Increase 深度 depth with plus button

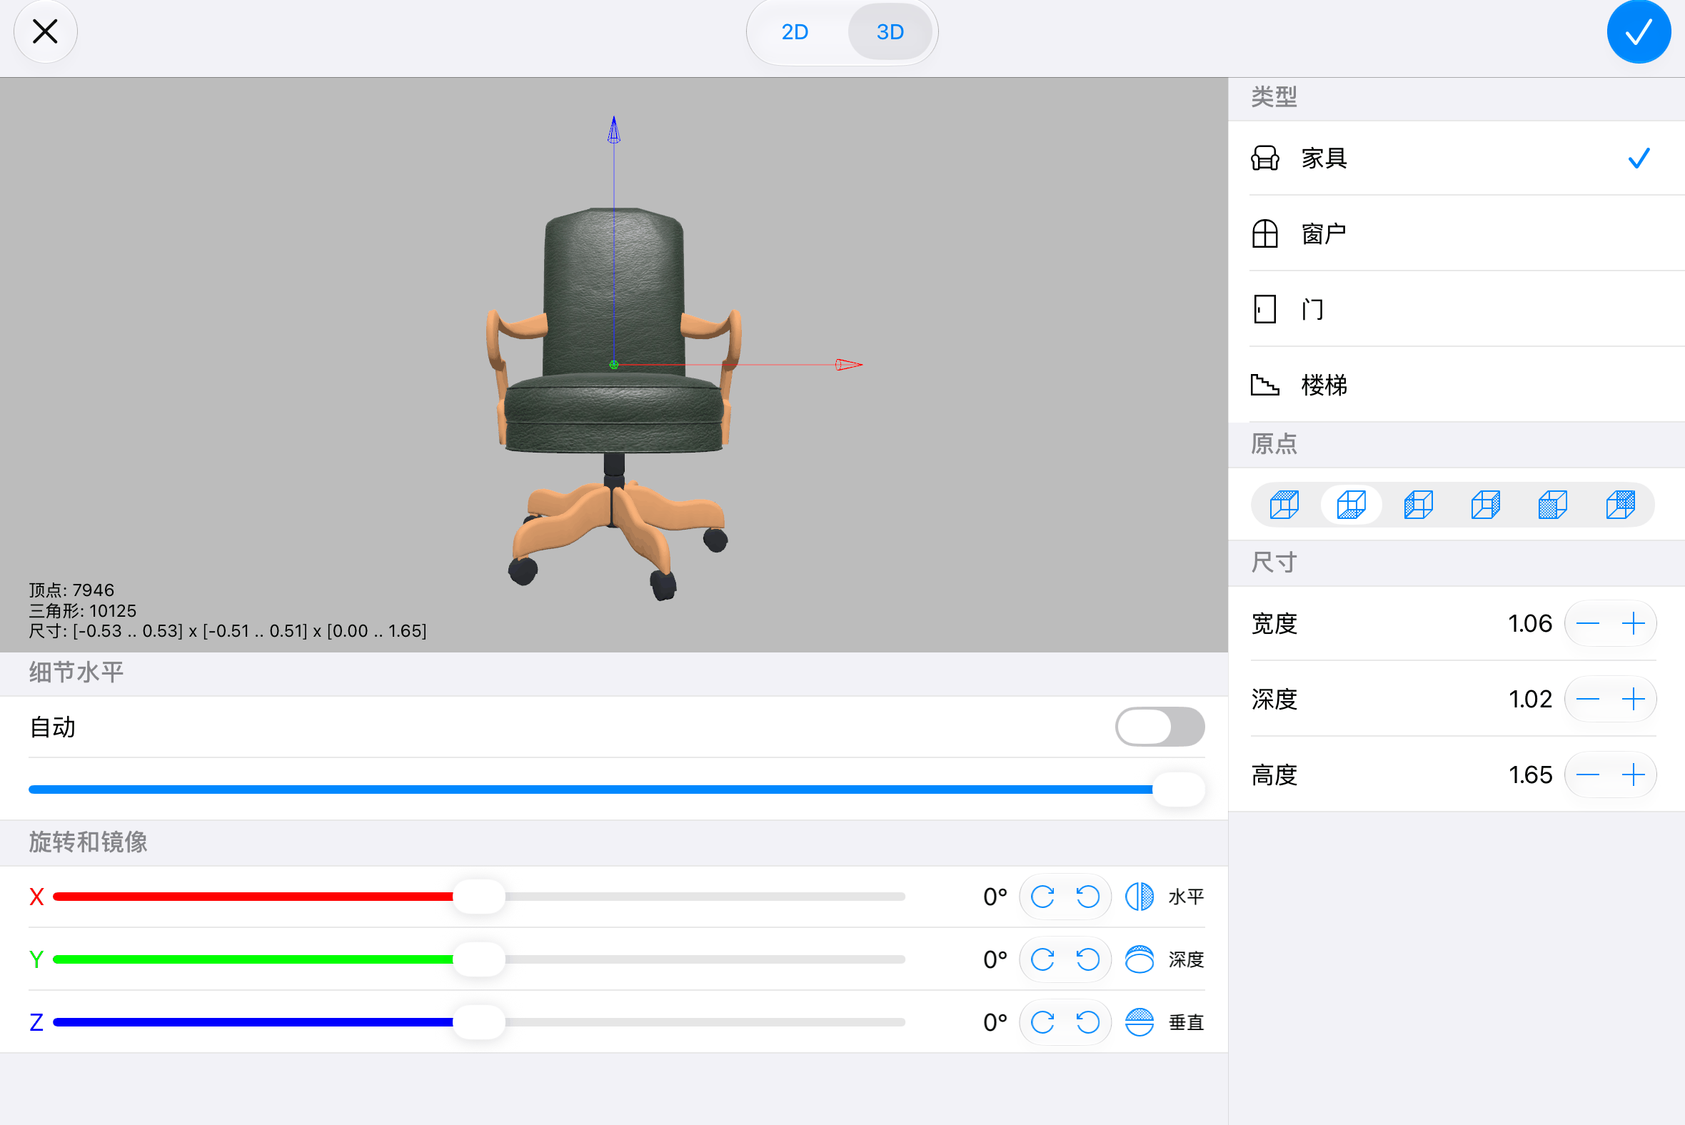pyautogui.click(x=1634, y=698)
